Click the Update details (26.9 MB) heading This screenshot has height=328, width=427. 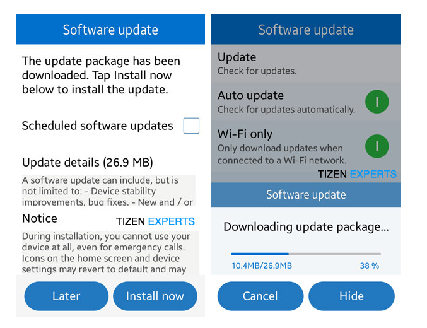(x=88, y=162)
